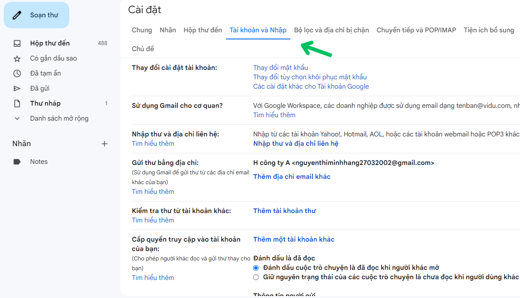The width and height of the screenshot is (520, 298).
Task: Select 'Đánh dấu cuộc trò chuyện là đã đọc' radio
Action: coord(256,268)
